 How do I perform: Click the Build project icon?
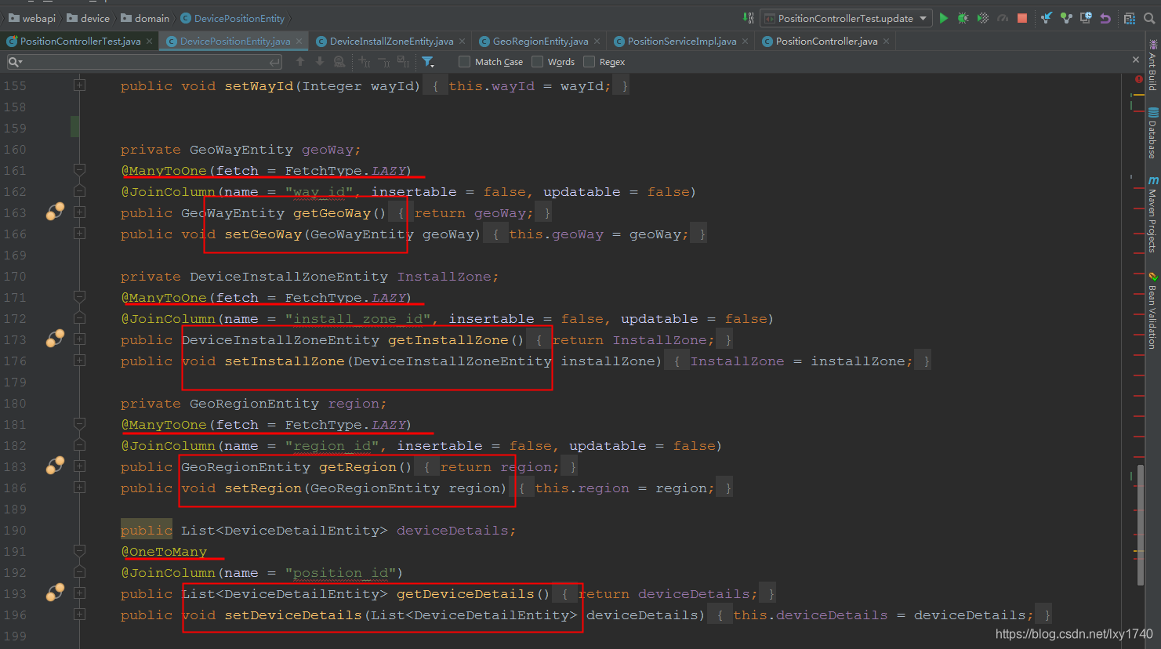[x=749, y=18]
